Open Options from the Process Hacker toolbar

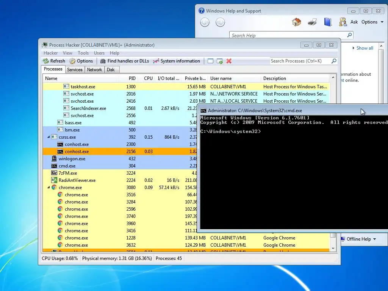click(81, 61)
